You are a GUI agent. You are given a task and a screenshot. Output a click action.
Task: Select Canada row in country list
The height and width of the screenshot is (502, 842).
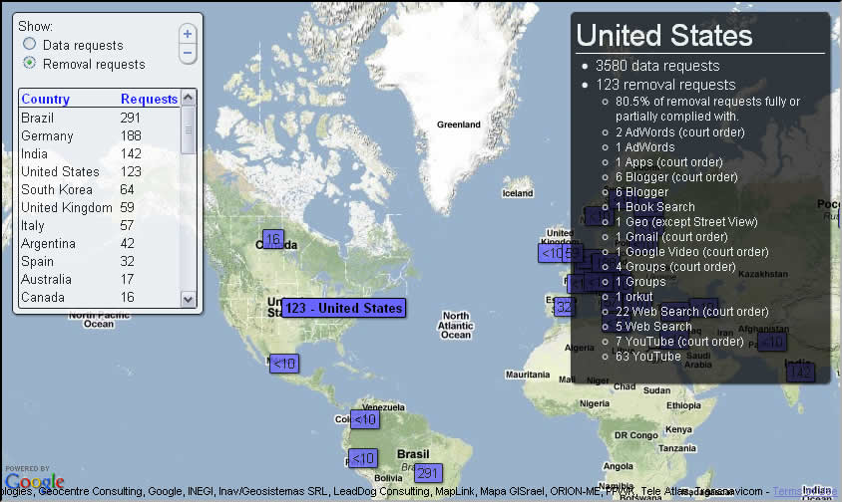(100, 297)
